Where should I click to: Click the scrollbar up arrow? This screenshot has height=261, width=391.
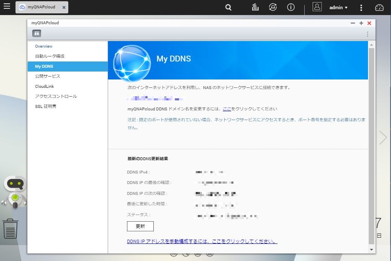click(x=371, y=45)
